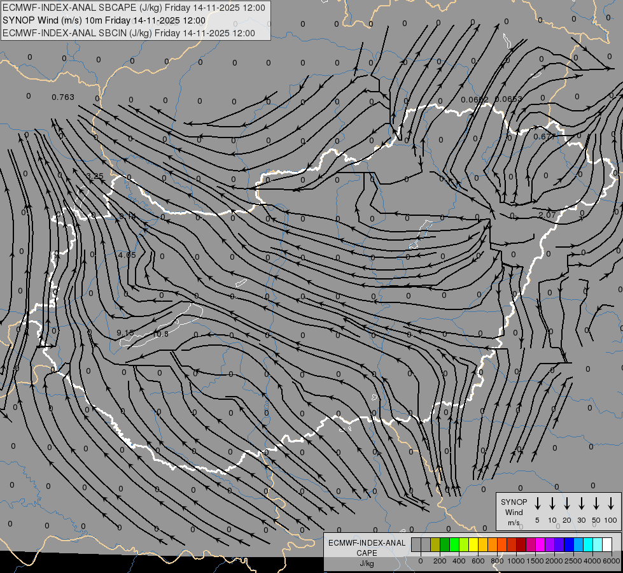Click the wind arrow above 30 m/s
623x573 pixels.
[x=582, y=504]
